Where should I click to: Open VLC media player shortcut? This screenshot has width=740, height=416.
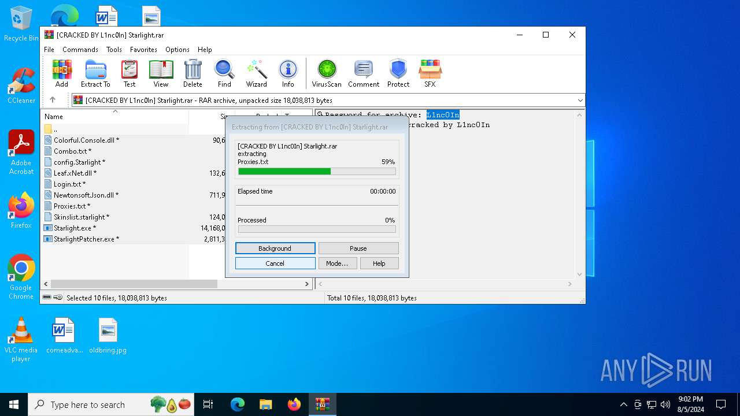tap(21, 340)
